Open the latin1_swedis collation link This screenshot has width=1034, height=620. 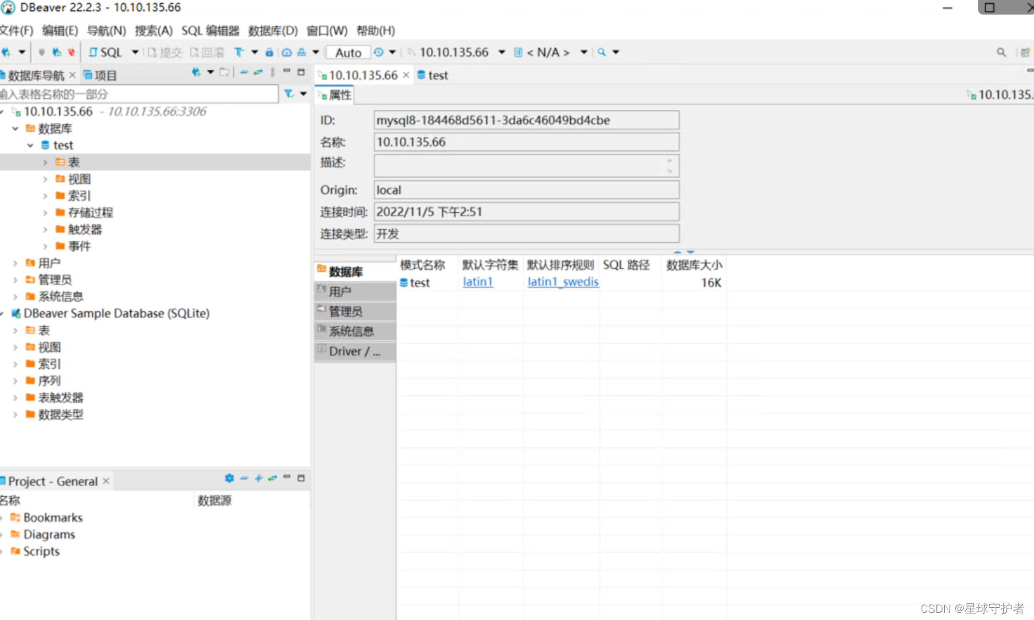563,282
